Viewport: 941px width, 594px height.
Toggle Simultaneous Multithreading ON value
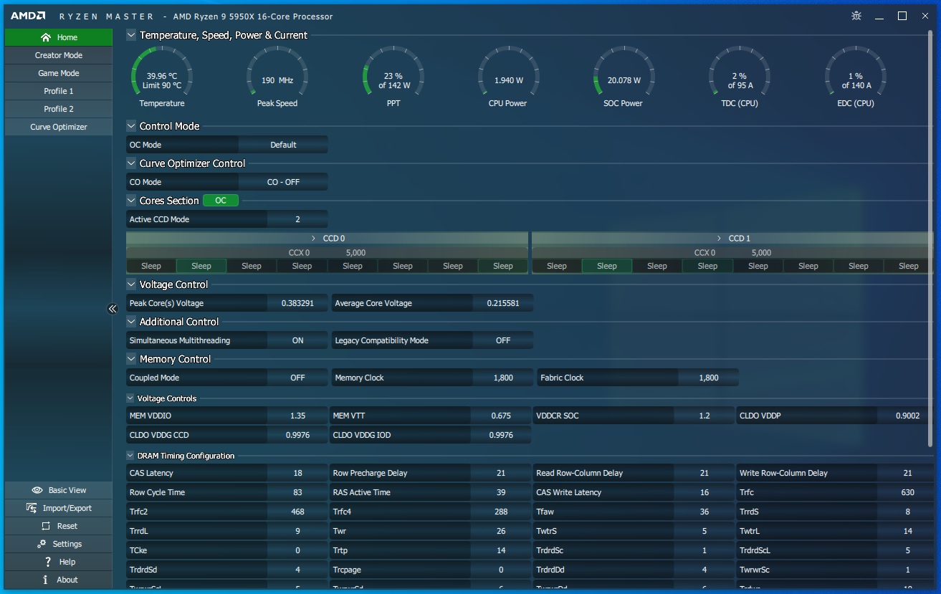(297, 340)
